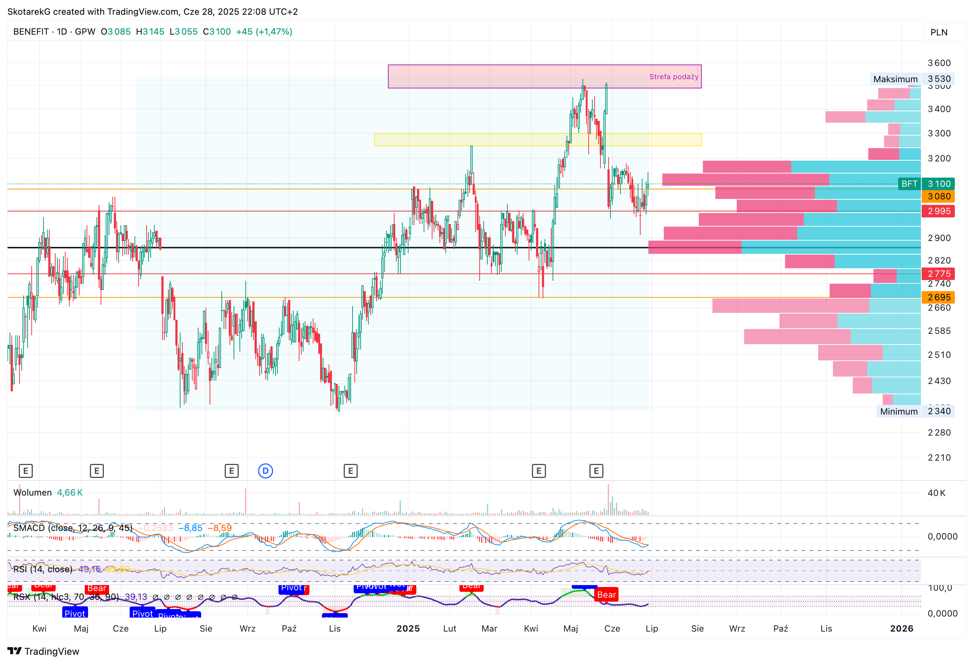Select the BENEFIT · 1D · GPW symbol title

55,32
